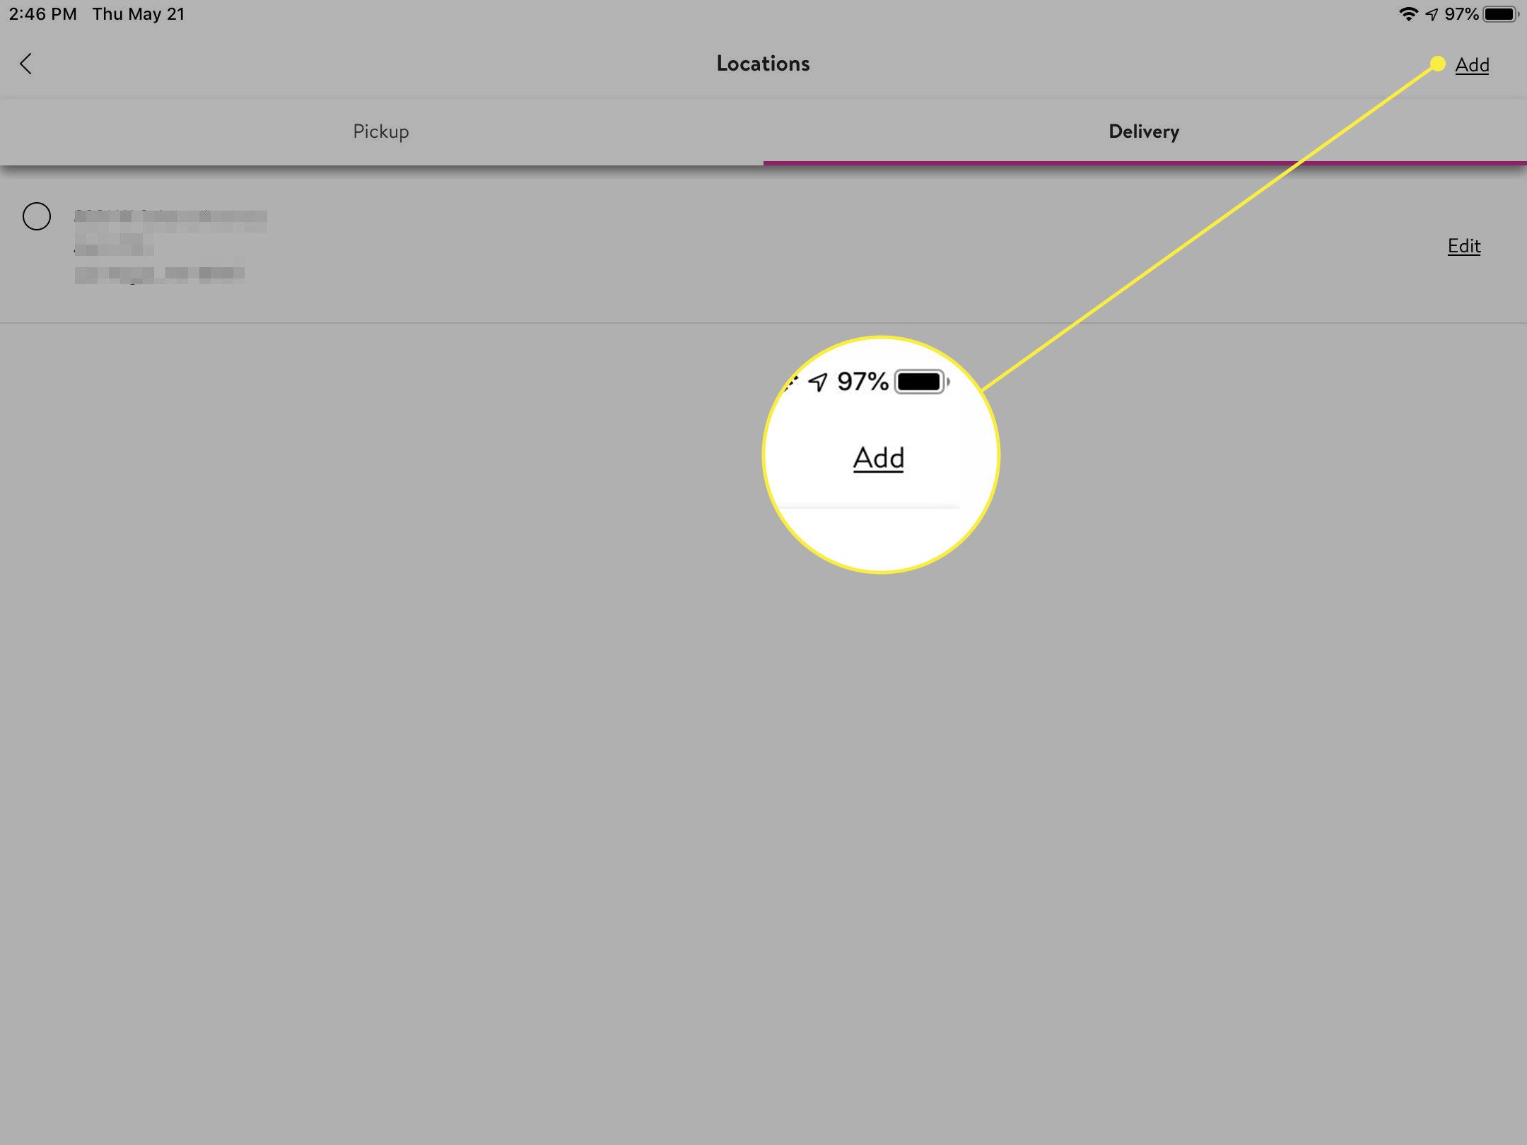The image size is (1527, 1145).
Task: Click the Add button in top right
Action: (1472, 64)
